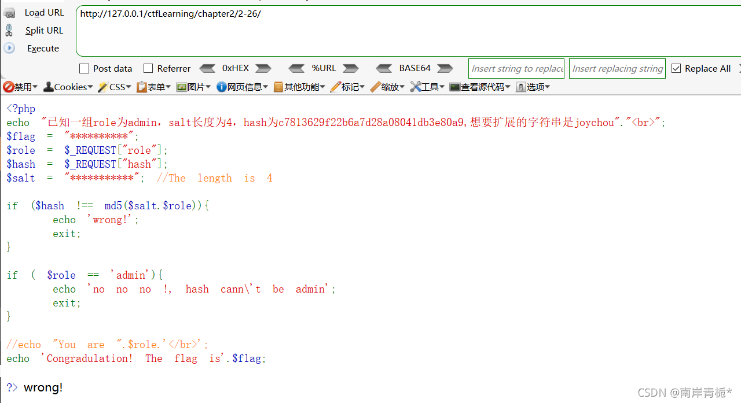
Task: Open the 工具 (Tools) menu
Action: tap(427, 87)
